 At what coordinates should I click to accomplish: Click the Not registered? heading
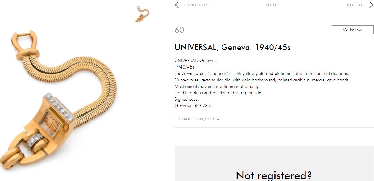[x=274, y=175]
